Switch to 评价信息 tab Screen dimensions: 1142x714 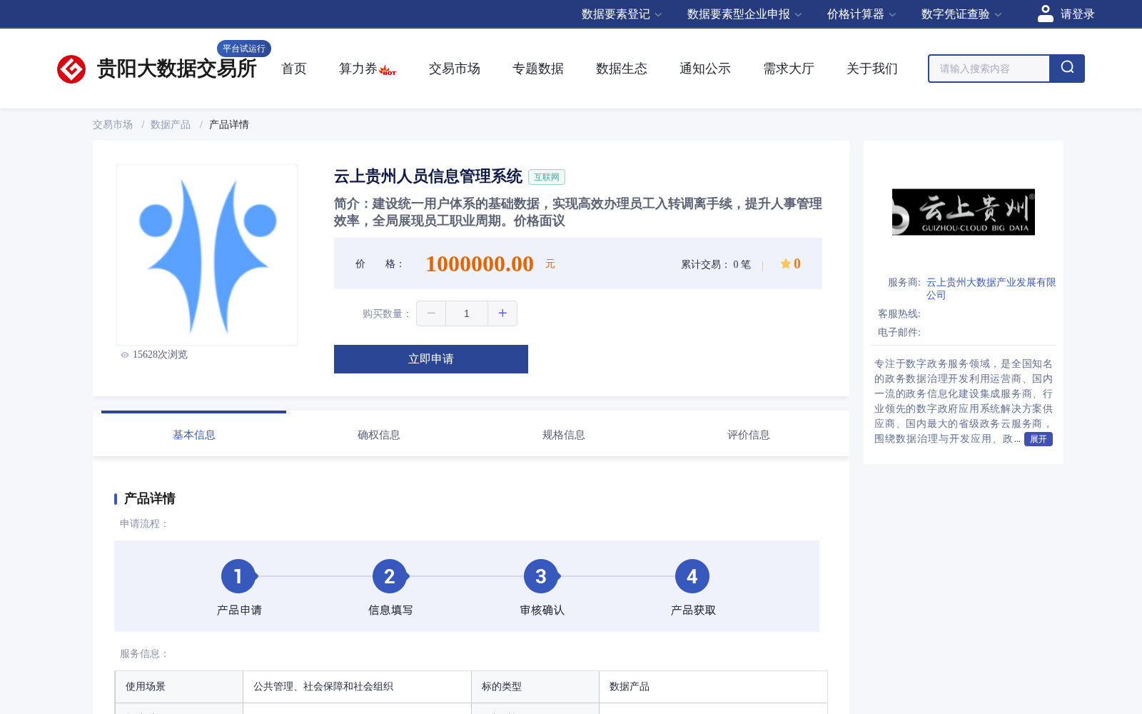(748, 435)
